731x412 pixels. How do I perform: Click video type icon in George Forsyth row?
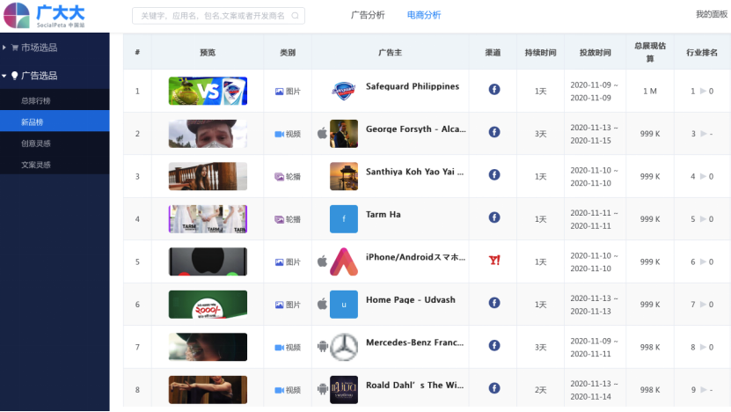279,135
